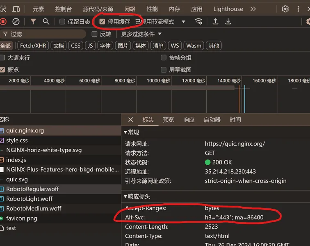Open Lighthouse panel tab
Screen dimensions: 310x246
[x=228, y=9]
